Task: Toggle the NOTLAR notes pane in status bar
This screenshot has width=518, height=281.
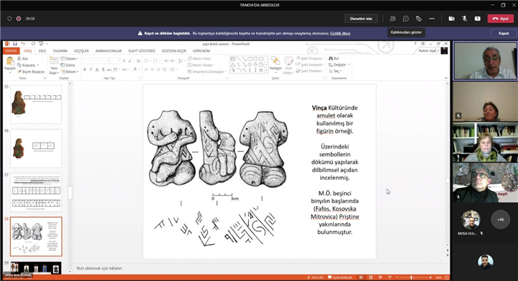Action: 316,277
